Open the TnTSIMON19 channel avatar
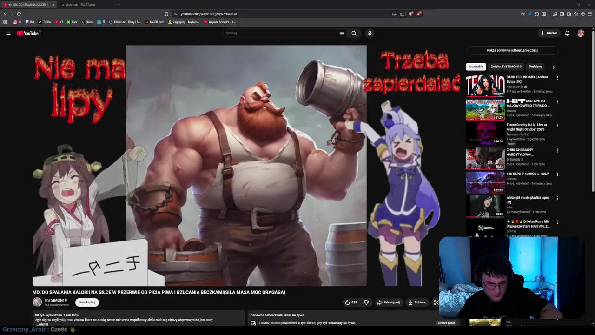595x335 pixels. (x=37, y=302)
